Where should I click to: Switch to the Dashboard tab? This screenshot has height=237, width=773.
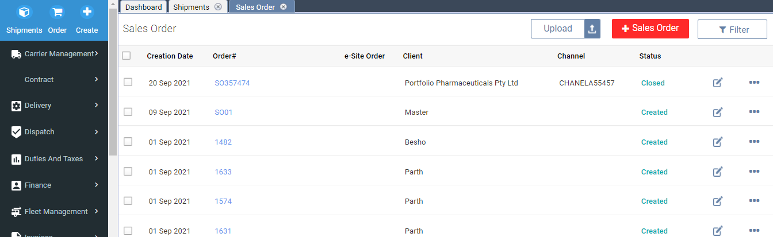click(x=144, y=7)
